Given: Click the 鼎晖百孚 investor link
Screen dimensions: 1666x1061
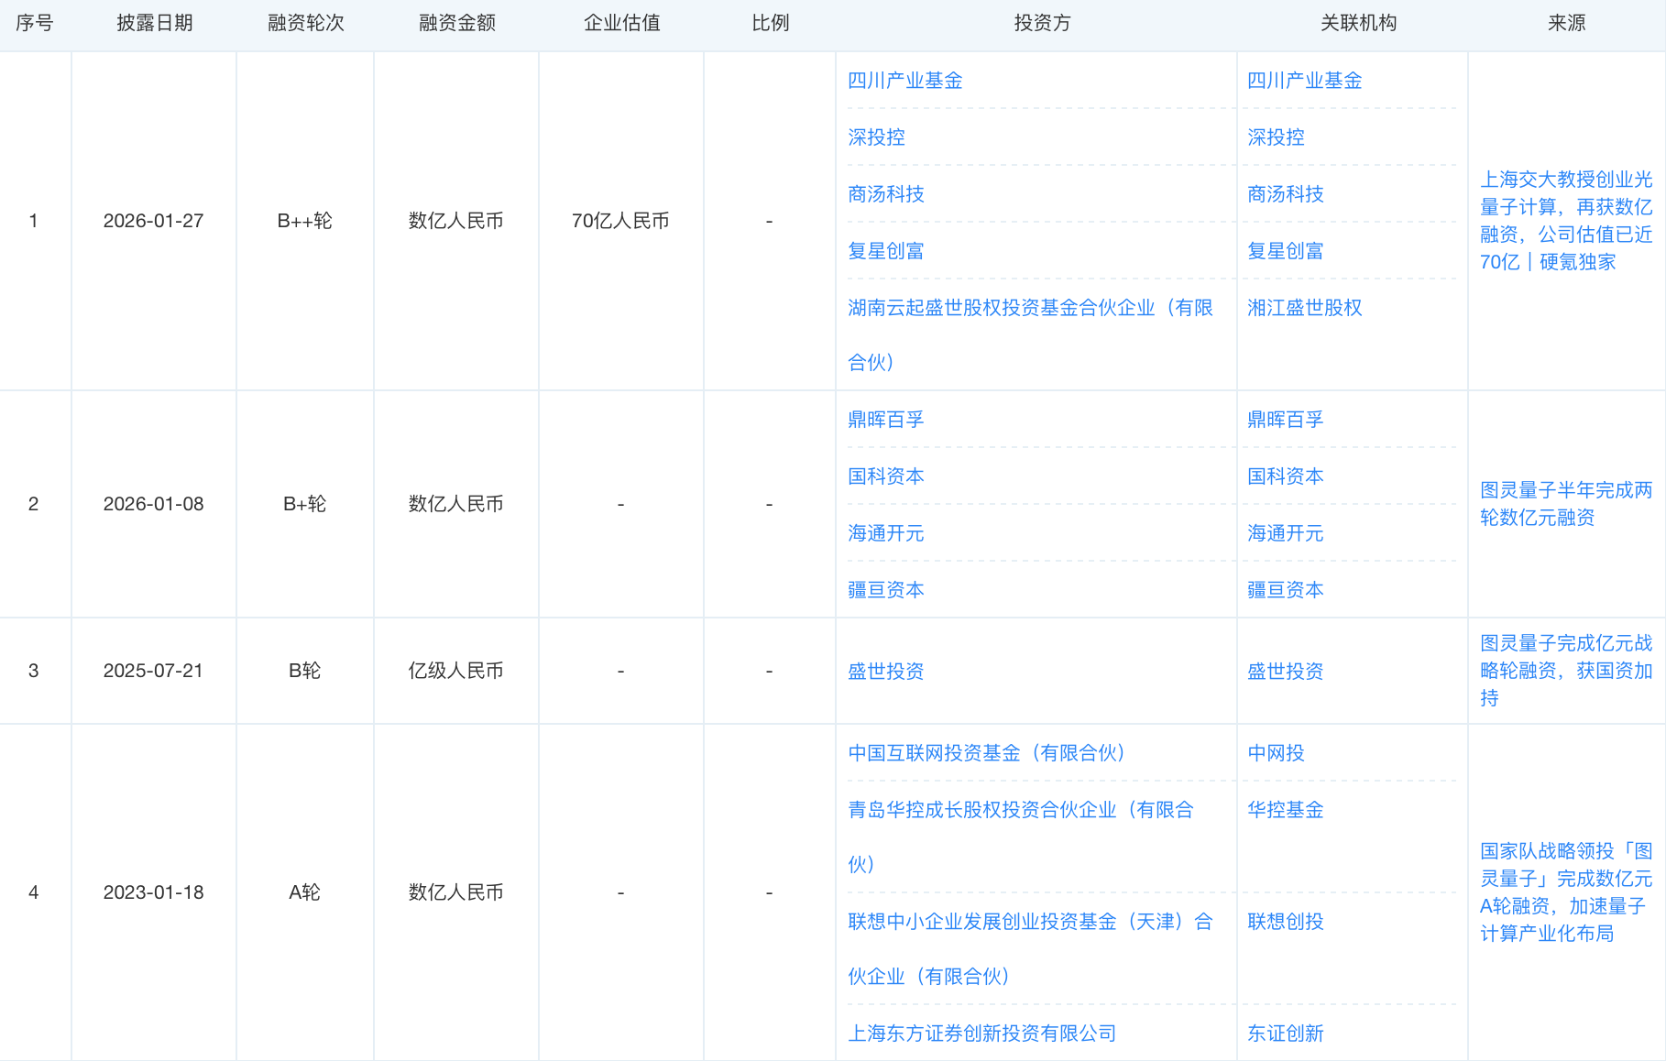Looking at the screenshot, I should click(x=885, y=420).
